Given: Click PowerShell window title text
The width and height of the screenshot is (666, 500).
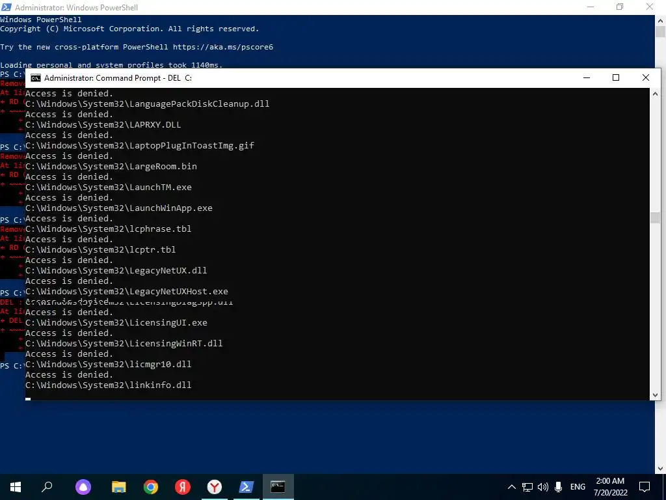Looking at the screenshot, I should point(77,8).
